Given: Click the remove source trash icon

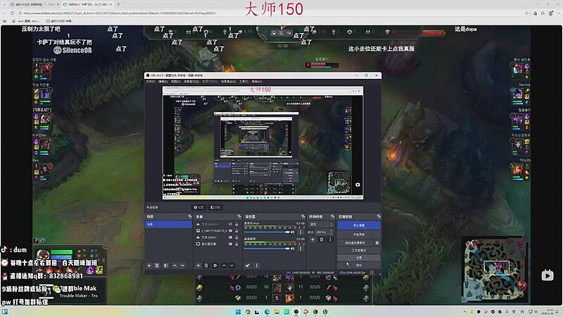Looking at the screenshot, I should click(205, 266).
